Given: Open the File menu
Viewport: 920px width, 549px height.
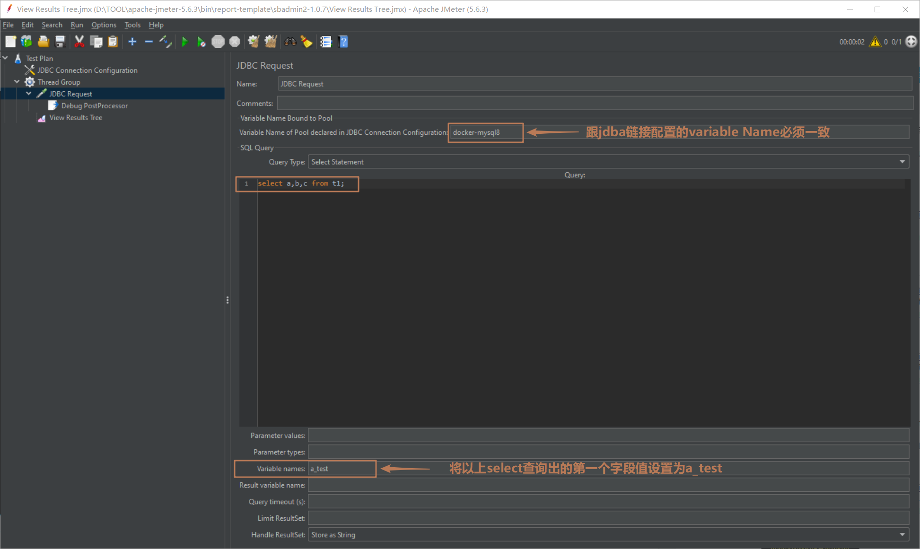Looking at the screenshot, I should tap(8, 25).
